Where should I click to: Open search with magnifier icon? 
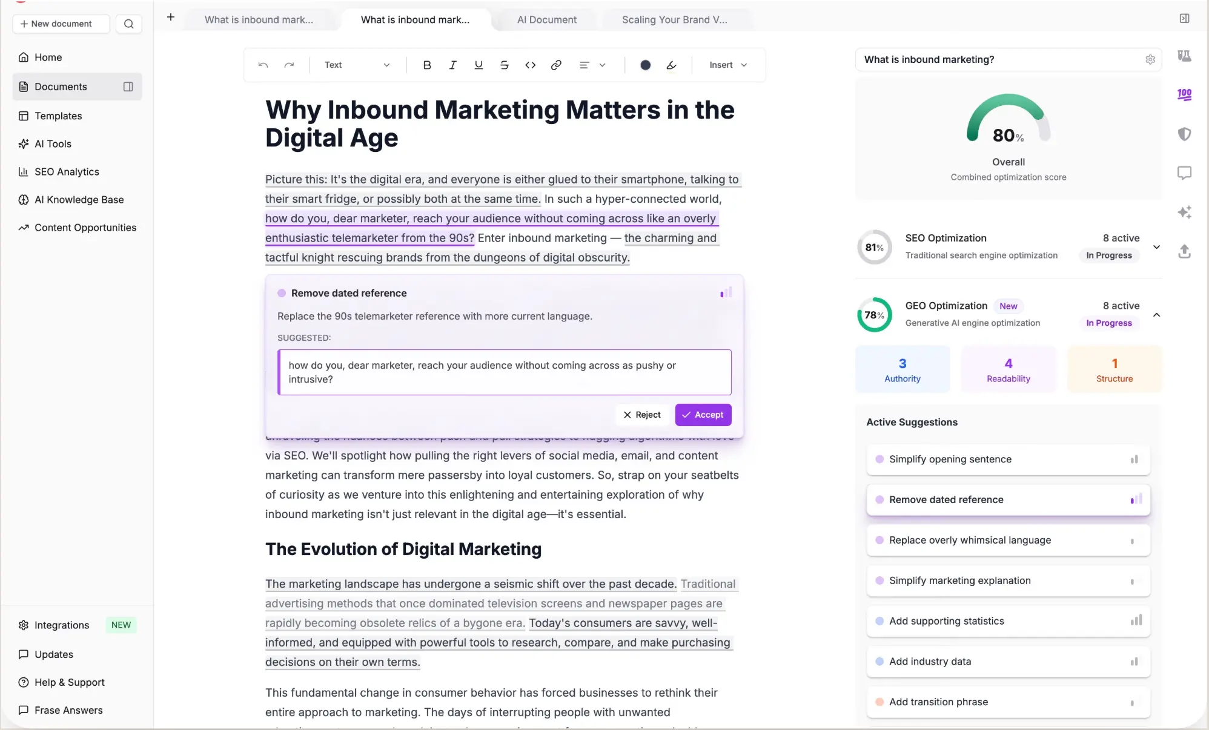(x=128, y=24)
